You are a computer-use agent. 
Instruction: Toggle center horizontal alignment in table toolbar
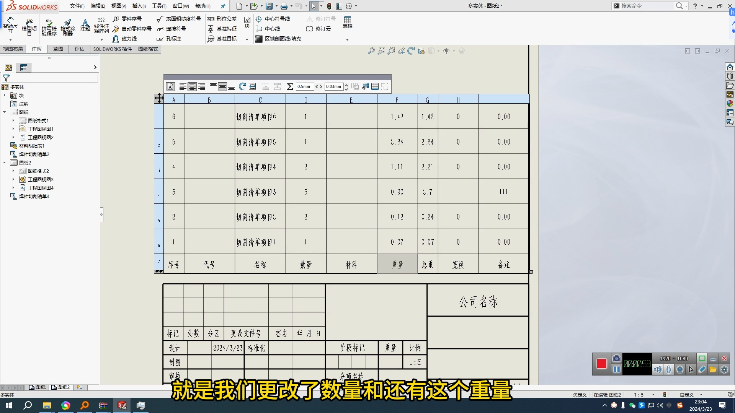[x=192, y=87]
